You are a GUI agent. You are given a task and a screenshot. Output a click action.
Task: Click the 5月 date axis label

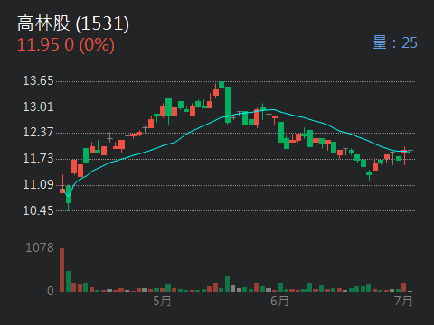tap(162, 301)
